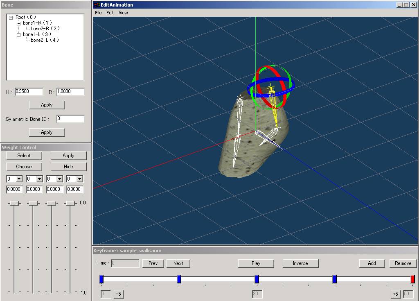The width and height of the screenshot is (419, 301).
Task: Click the third weight slider thumb
Action: tap(52, 204)
